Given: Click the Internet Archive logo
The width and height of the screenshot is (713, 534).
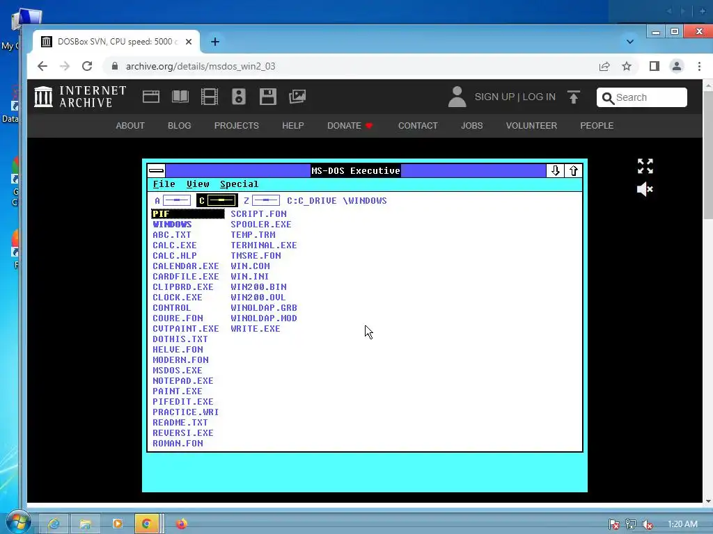Looking at the screenshot, I should coord(80,97).
